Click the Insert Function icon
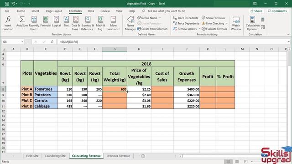The height and width of the screenshot is (164, 292). pos(8,23)
